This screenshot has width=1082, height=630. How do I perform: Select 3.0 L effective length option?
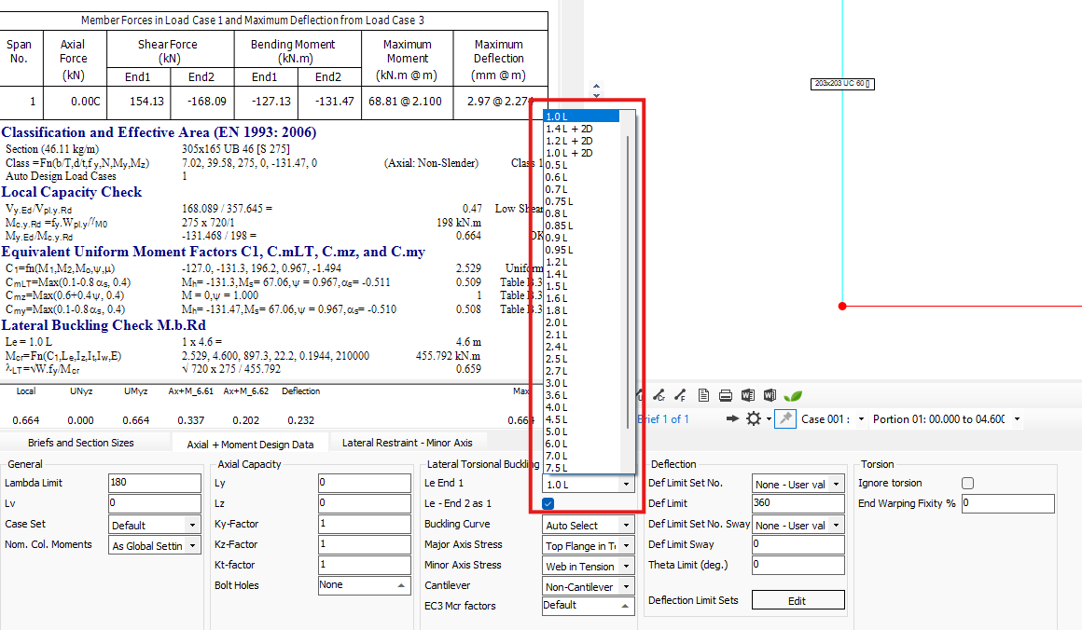[x=581, y=383]
